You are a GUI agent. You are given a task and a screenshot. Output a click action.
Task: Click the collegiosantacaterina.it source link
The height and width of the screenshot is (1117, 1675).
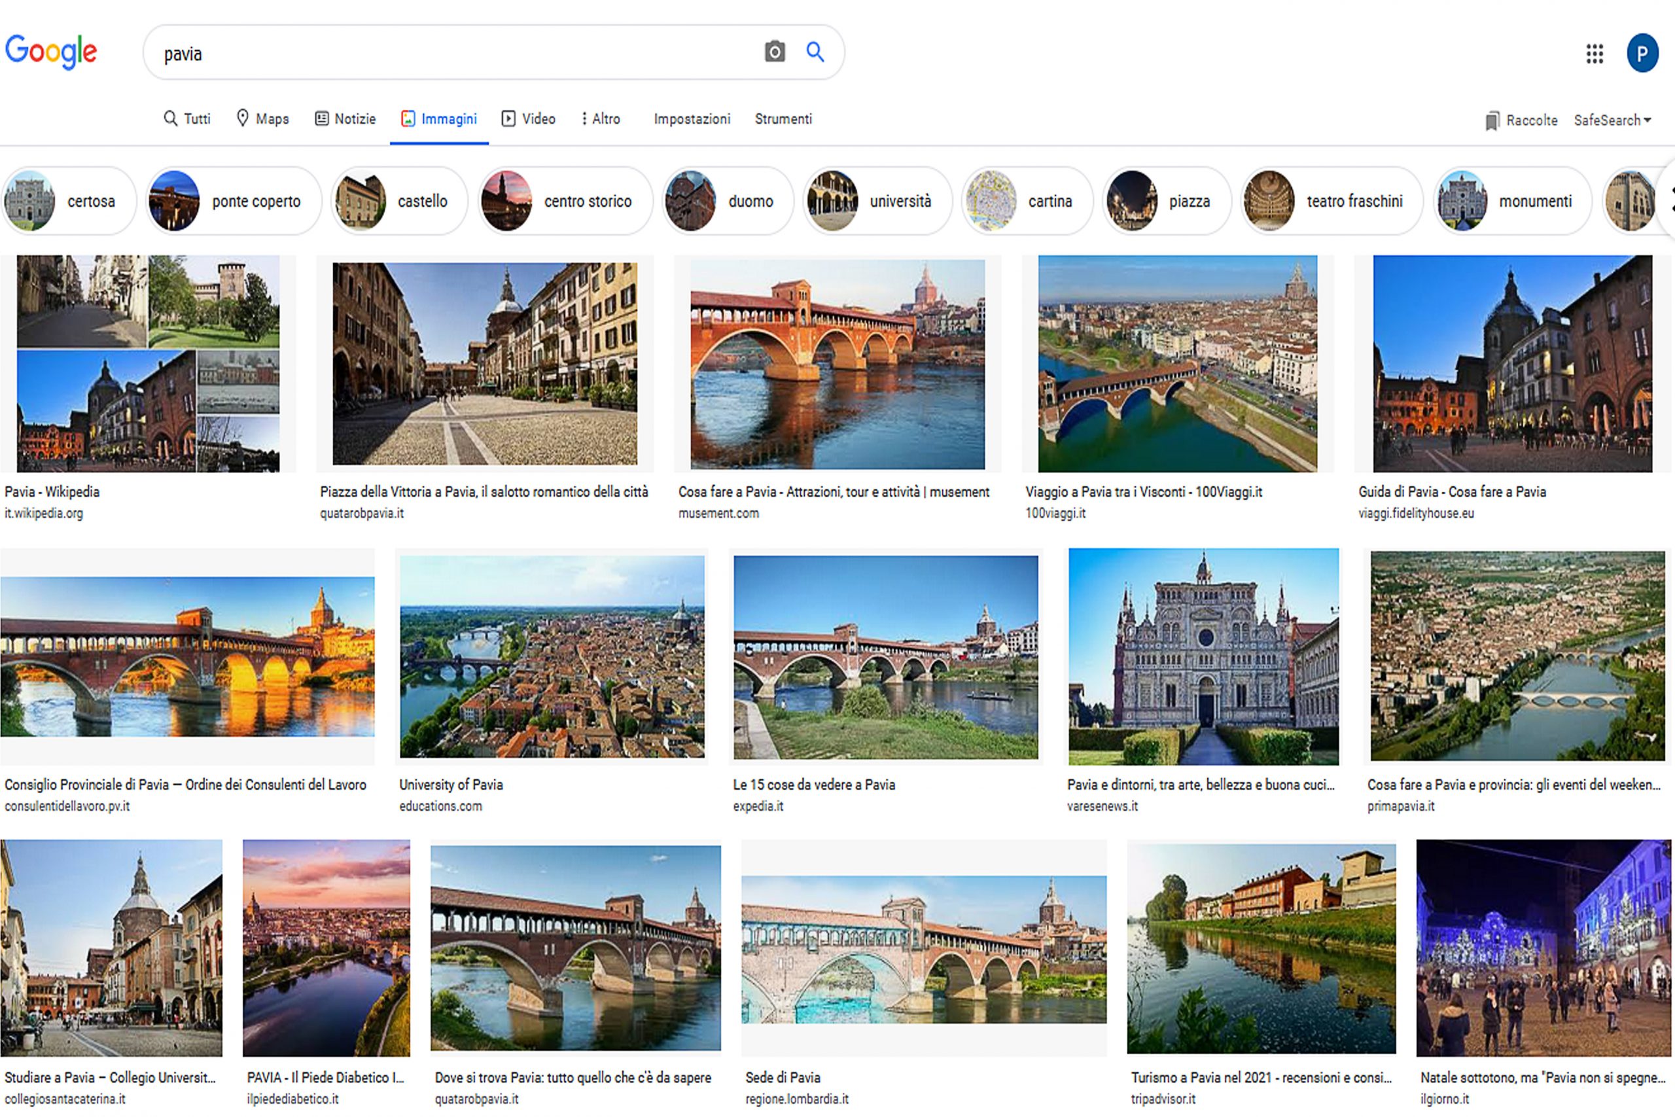65,1099
